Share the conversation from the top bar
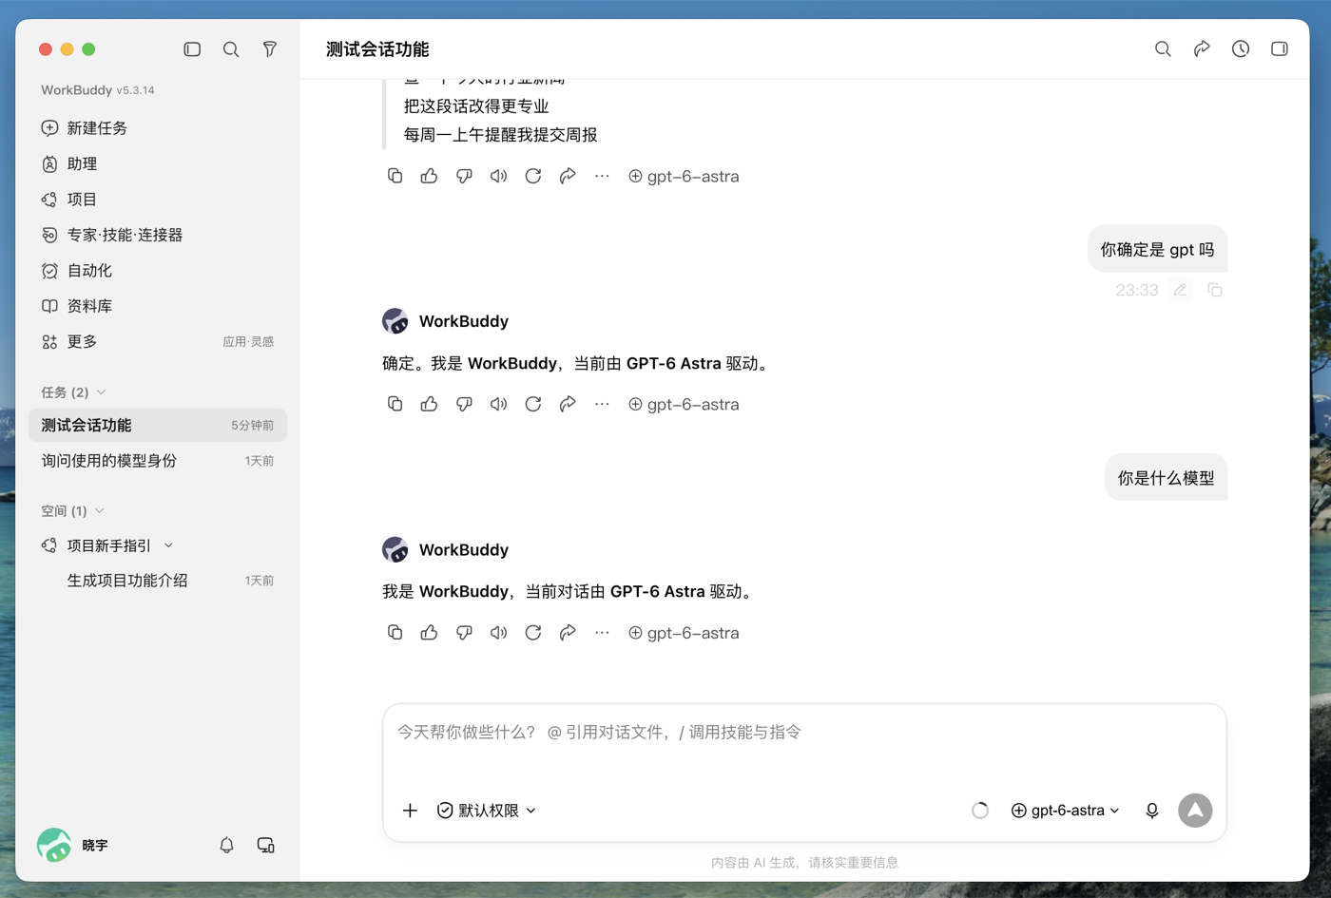 point(1202,48)
